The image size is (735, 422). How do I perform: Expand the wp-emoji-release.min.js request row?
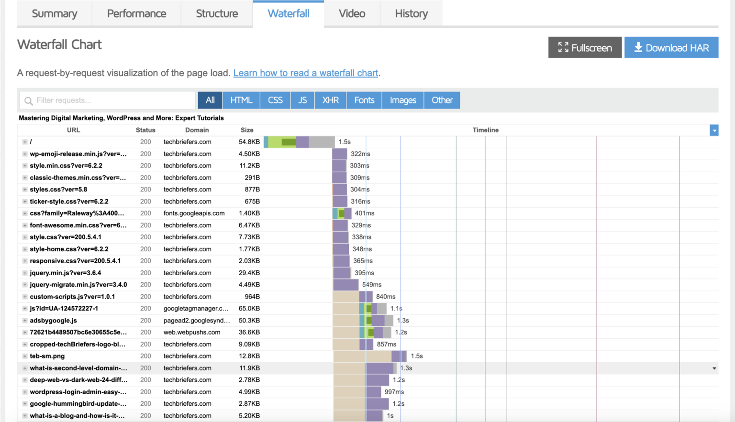tap(25, 154)
